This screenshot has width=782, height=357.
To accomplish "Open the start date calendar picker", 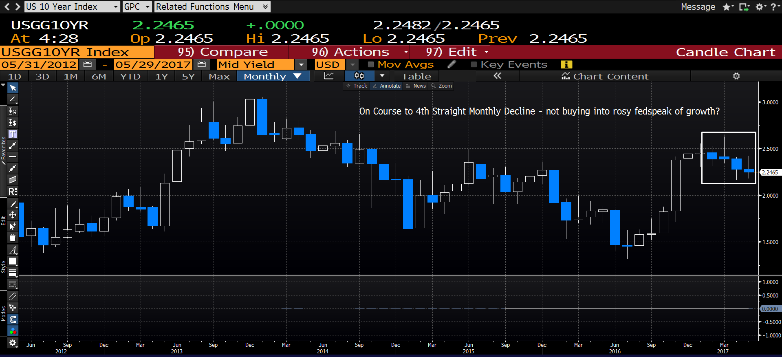I will (x=87, y=64).
